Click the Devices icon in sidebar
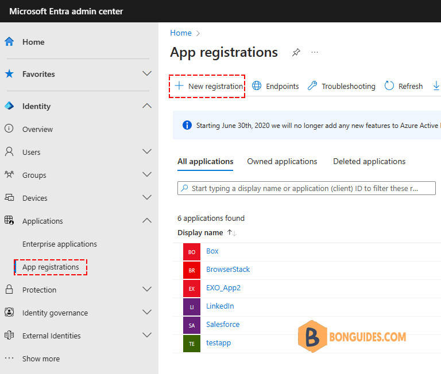Screen dimensions: 441x374 coord(9,197)
